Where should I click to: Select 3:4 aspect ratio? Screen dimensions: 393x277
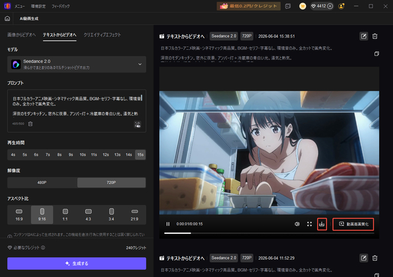pyautogui.click(x=111, y=215)
